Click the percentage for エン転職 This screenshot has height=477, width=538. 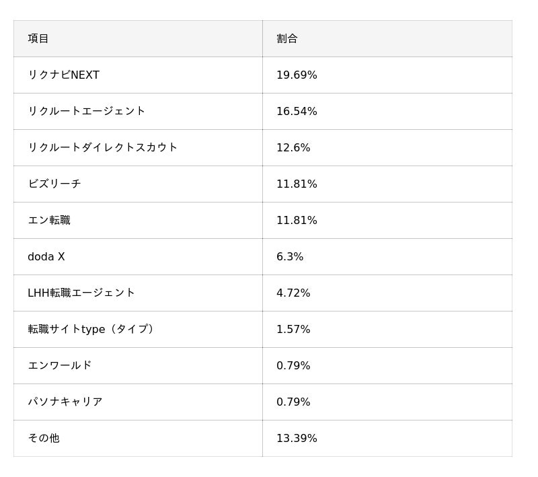tap(297, 220)
